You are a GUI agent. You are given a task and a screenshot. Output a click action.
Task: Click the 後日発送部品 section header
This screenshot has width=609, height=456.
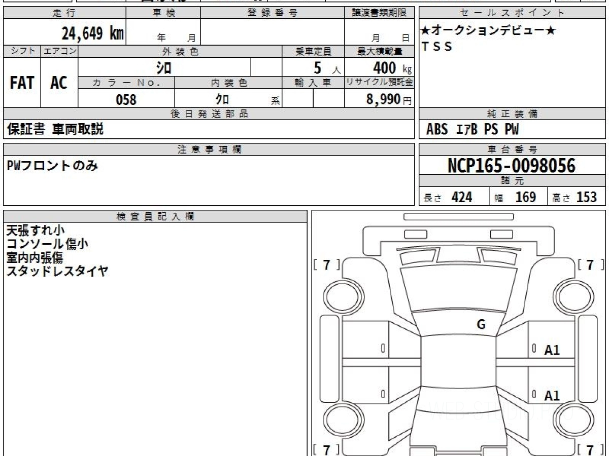point(209,114)
